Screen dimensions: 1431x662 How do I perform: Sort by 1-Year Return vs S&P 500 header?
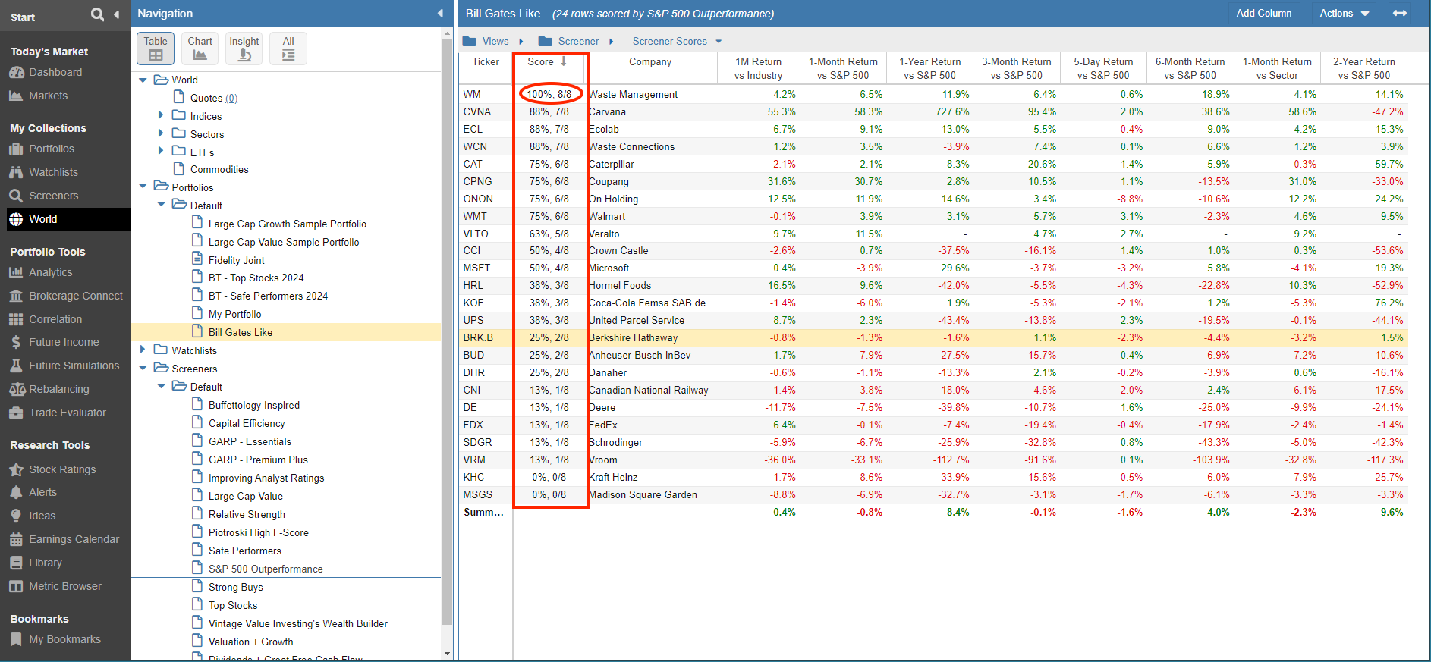929,68
